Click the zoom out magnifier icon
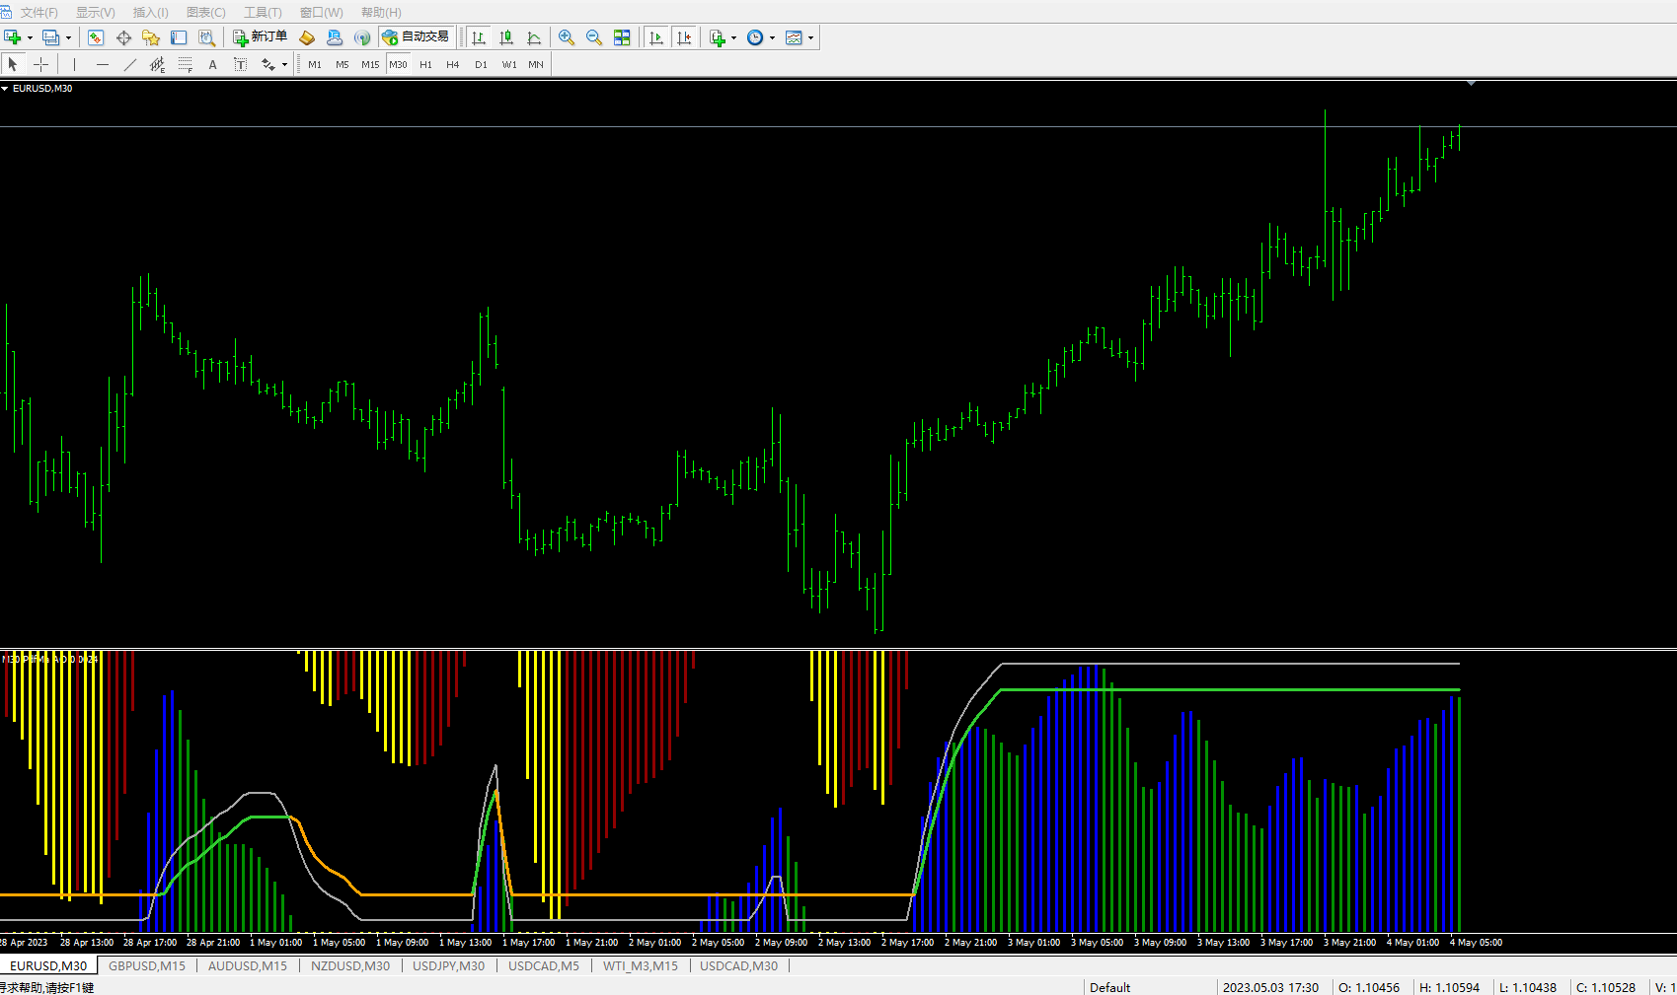This screenshot has height=995, width=1677. click(594, 37)
